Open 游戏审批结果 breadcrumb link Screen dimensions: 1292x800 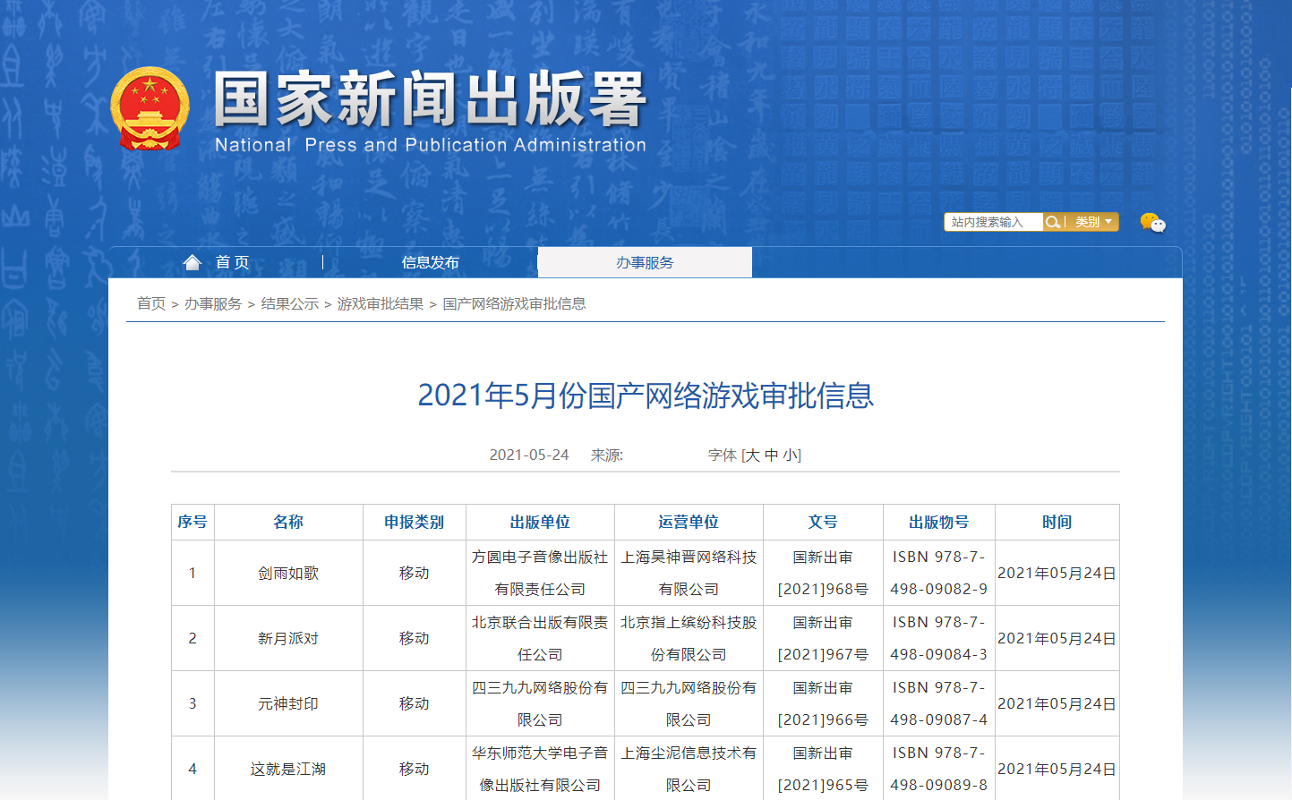click(381, 304)
